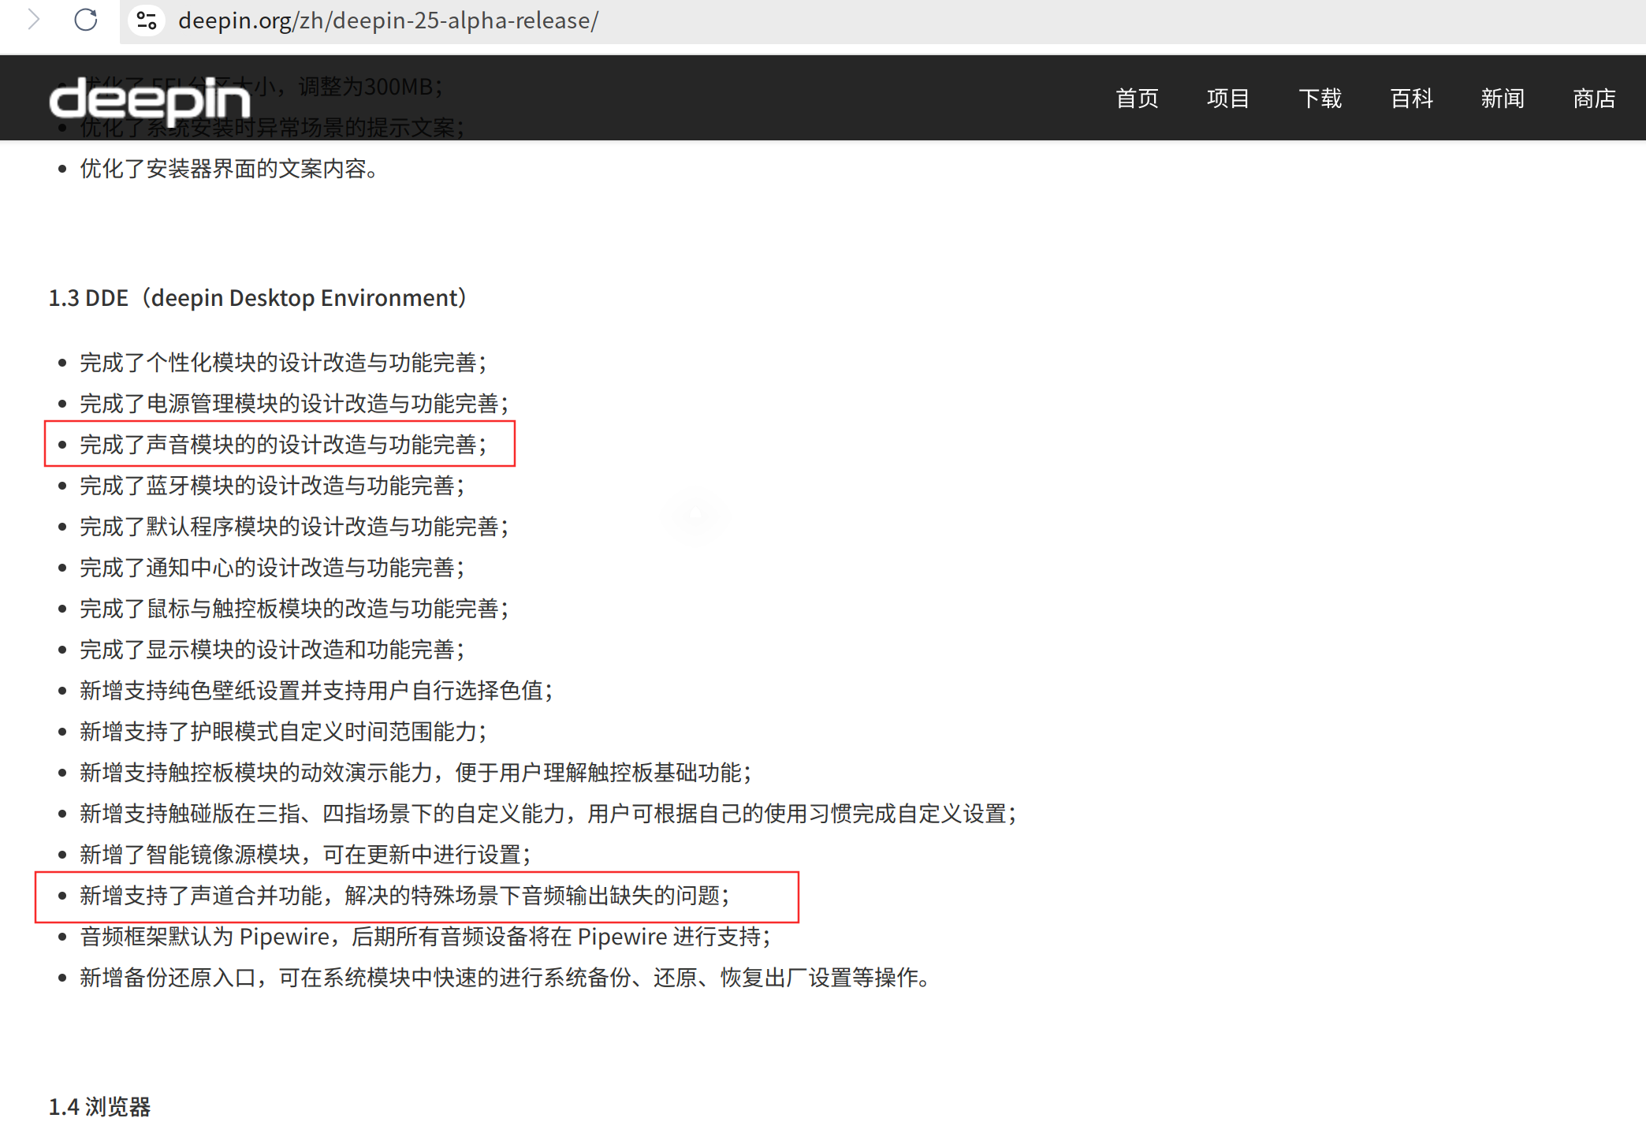The height and width of the screenshot is (1133, 1646).
Task: Click the line 完成了默认程序模块的设计改造与功能完善
Action: [x=295, y=527]
